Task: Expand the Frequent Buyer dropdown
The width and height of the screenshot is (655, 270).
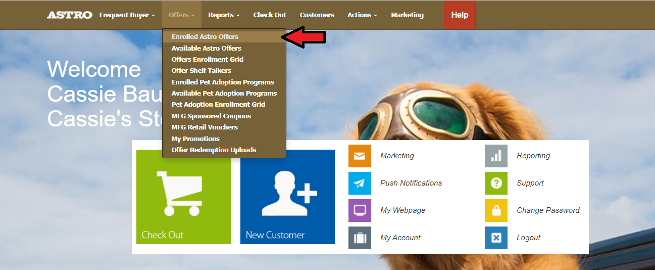Action: (x=127, y=15)
